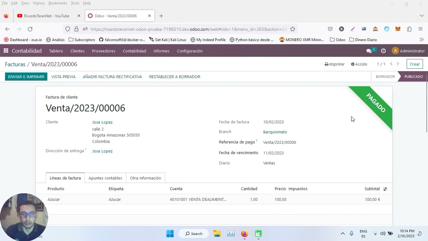Open Windows Start button
428x241 pixels.
click(x=170, y=234)
